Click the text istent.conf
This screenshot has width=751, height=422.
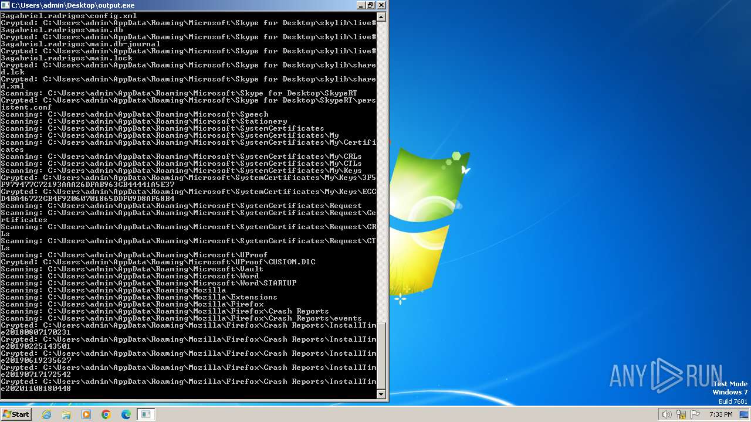point(26,107)
